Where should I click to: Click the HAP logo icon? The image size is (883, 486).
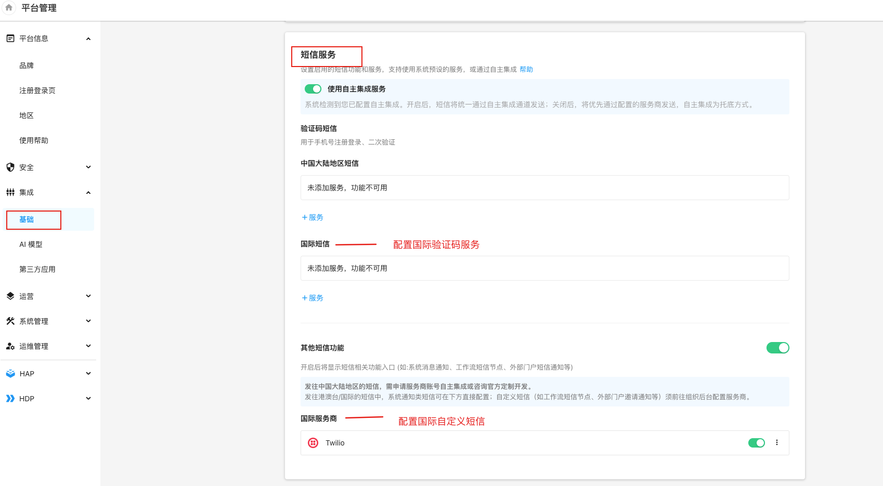tap(10, 374)
